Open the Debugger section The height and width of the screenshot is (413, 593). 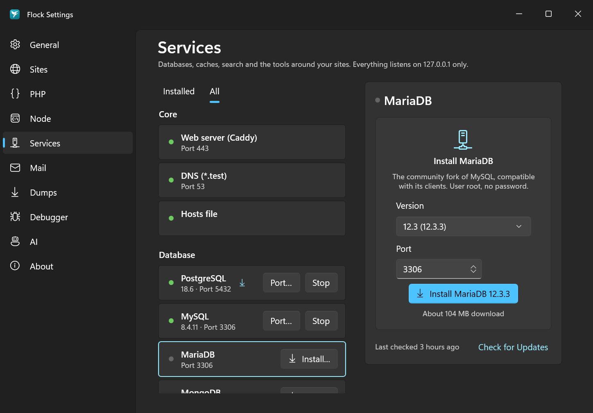click(x=68, y=217)
